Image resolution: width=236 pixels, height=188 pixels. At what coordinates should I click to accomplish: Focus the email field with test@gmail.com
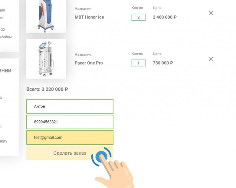click(x=70, y=138)
